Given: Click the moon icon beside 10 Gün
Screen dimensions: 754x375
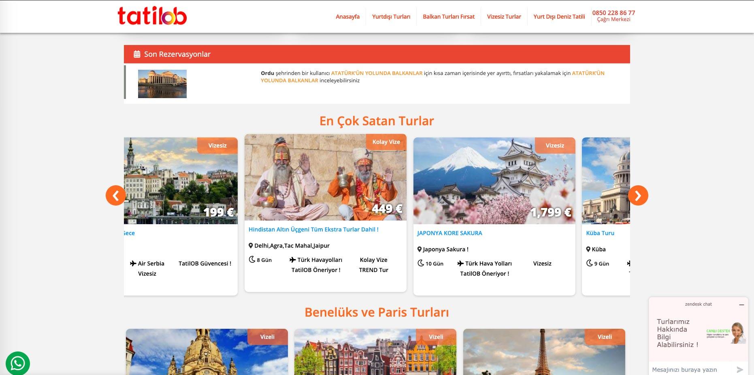Looking at the screenshot, I should click(x=421, y=263).
